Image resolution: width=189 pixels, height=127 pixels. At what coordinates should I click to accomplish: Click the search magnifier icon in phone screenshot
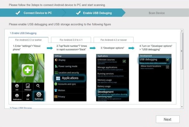38,86
